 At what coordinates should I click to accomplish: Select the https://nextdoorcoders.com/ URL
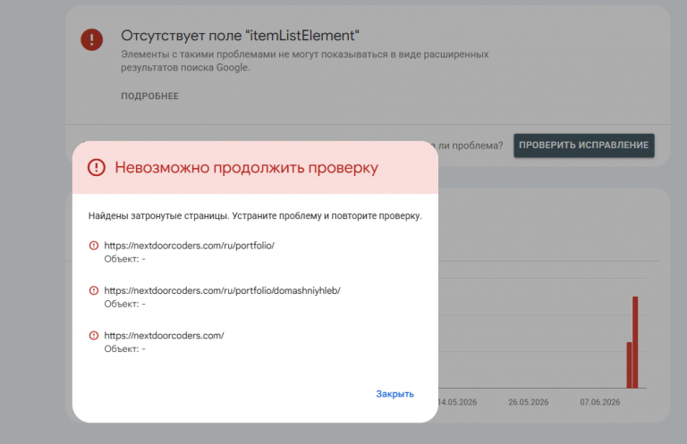pyautogui.click(x=164, y=336)
